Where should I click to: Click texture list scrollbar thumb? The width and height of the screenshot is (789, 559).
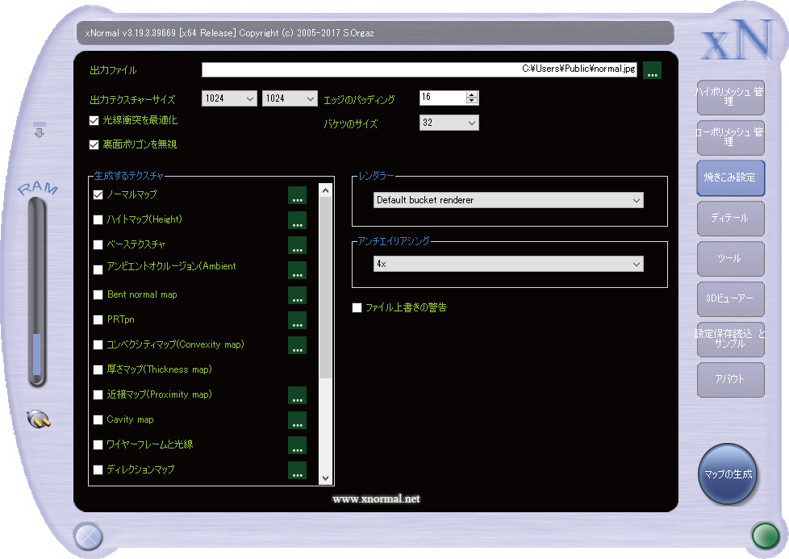pos(326,288)
